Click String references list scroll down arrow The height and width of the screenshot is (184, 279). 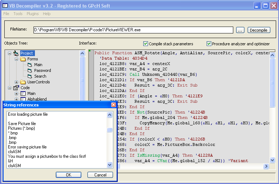pyautogui.click(x=109, y=165)
